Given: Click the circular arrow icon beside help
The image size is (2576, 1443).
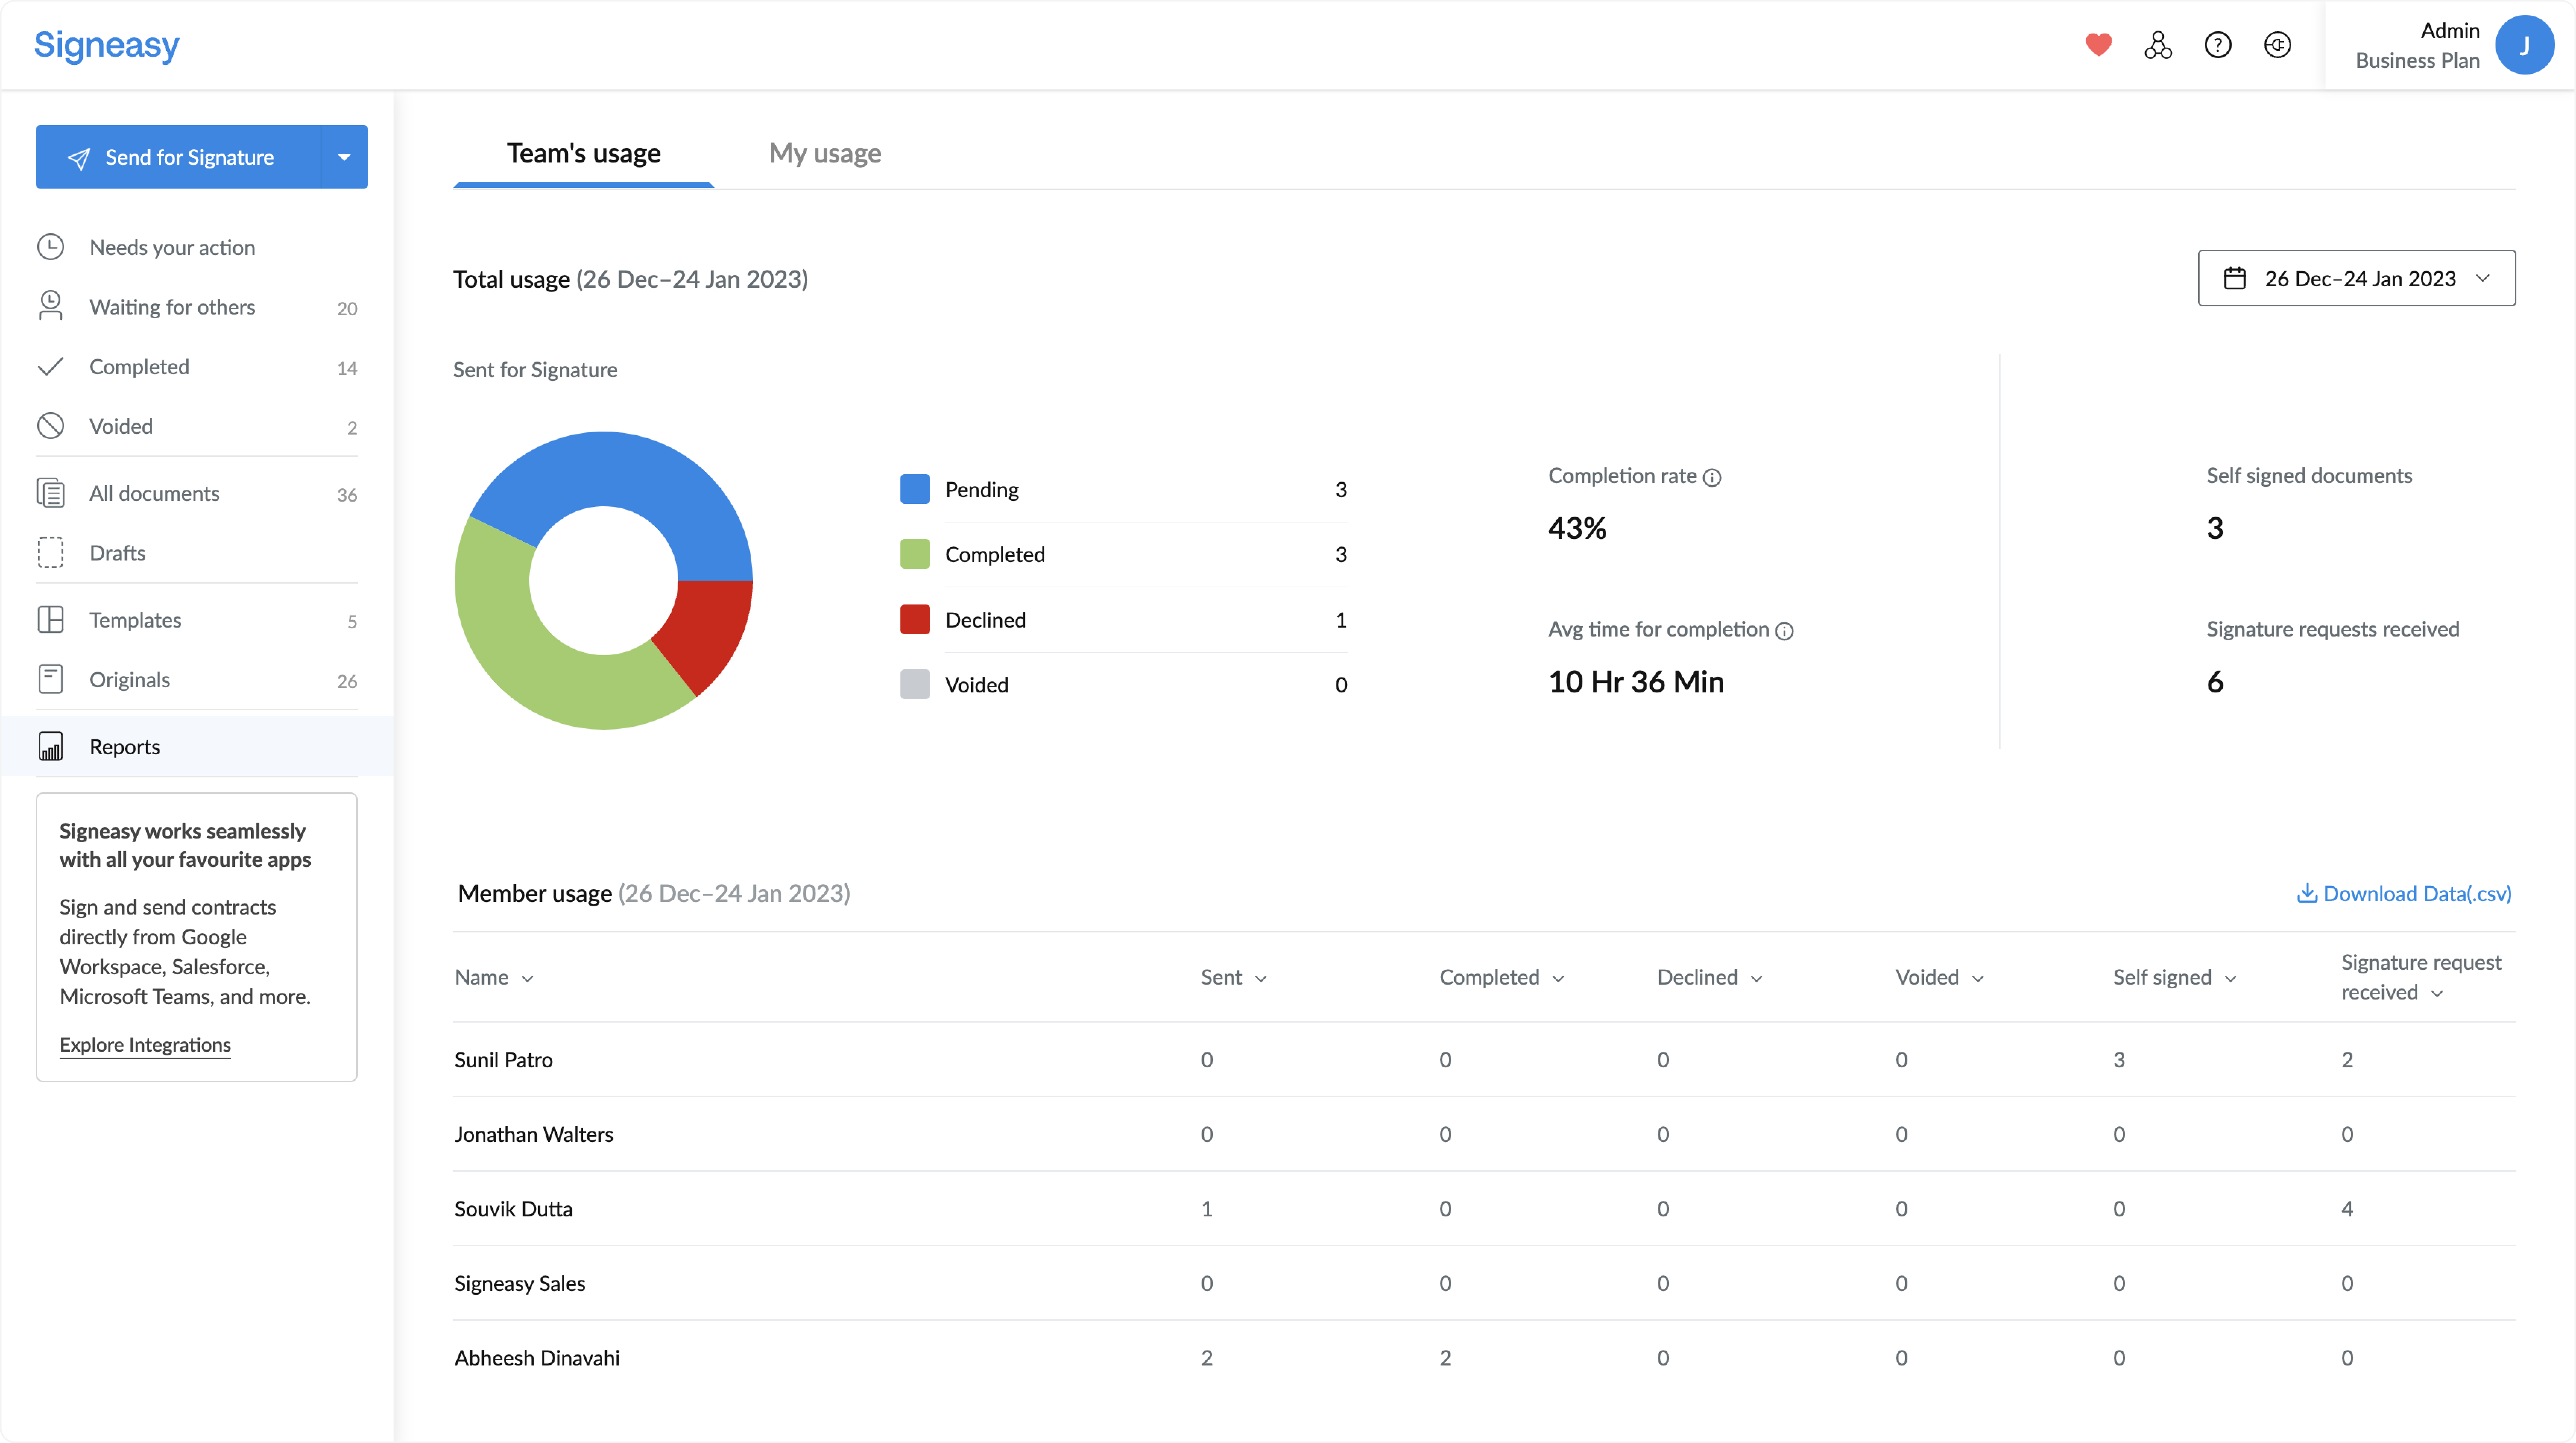Looking at the screenshot, I should (2278, 45).
